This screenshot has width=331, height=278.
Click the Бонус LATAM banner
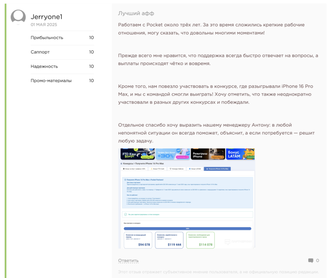coord(240,154)
